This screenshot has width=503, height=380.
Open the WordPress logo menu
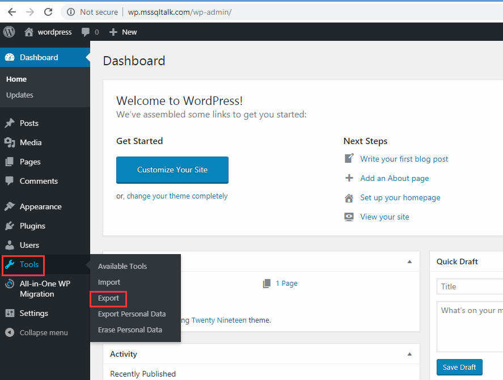point(9,32)
